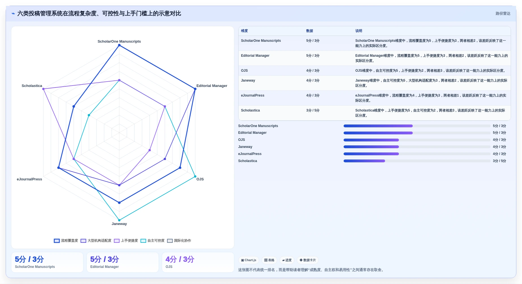Click the cyan data point at Janeway vertex
The image size is (522, 284).
point(119,220)
